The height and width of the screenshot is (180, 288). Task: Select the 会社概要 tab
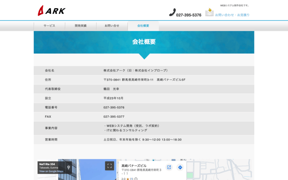point(143,26)
